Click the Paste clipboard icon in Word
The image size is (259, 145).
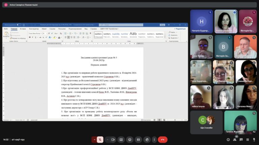point(6,34)
